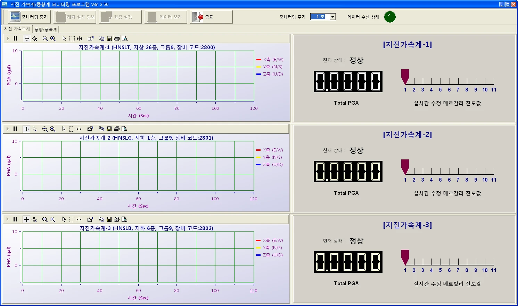Zoom in the 지진가속계-2 chart
This screenshot has width=518, height=306.
(x=52, y=129)
